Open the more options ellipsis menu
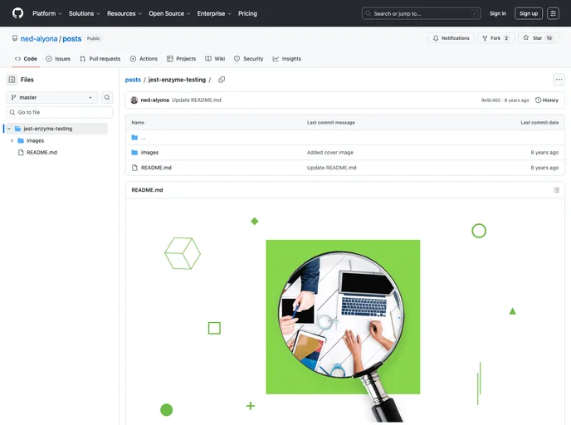The width and height of the screenshot is (571, 425). [x=559, y=80]
